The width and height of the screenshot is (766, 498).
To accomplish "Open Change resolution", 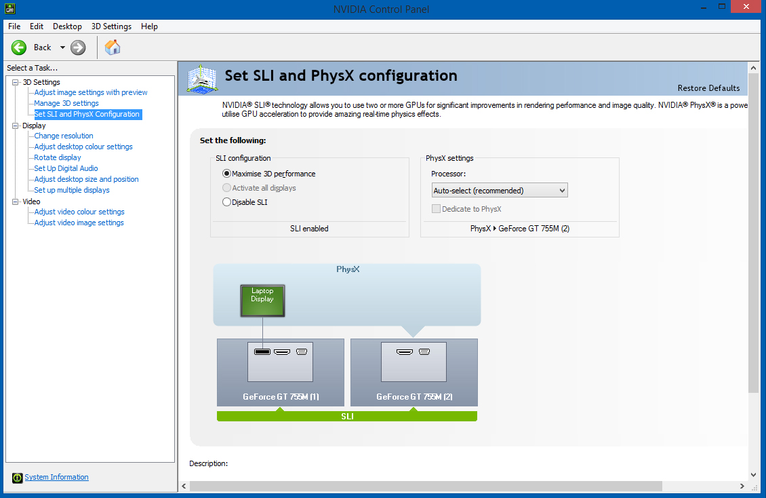I will [x=64, y=136].
